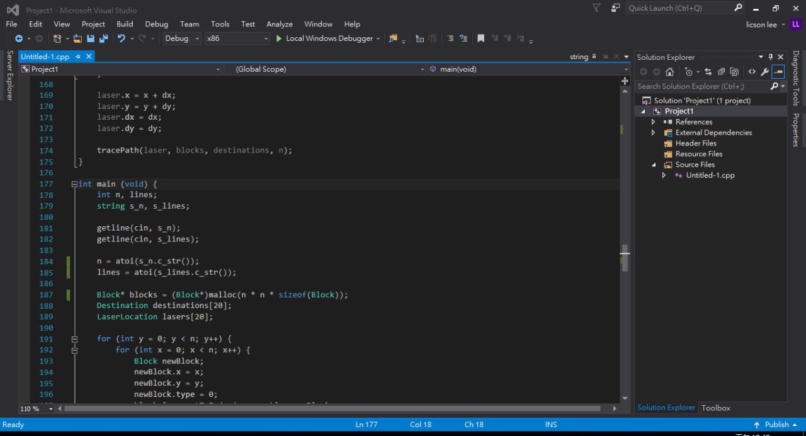The height and width of the screenshot is (436, 806).
Task: Click the Open File folder icon
Action: pyautogui.click(x=77, y=38)
